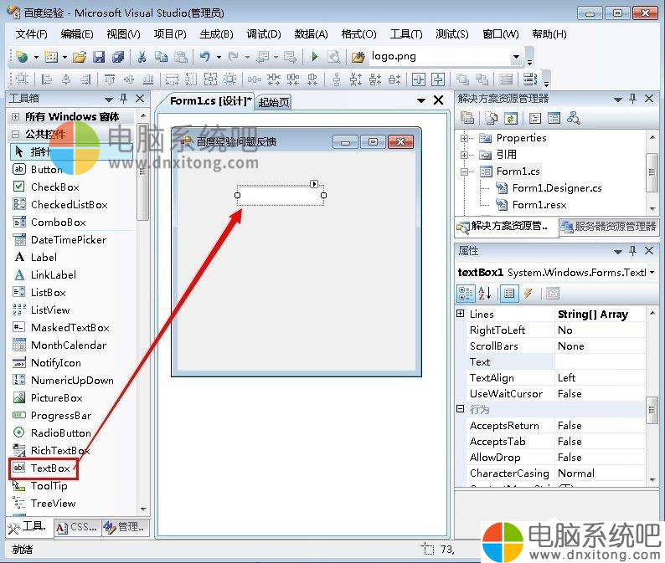Image resolution: width=665 pixels, height=563 pixels.
Task: Click the Categorized view icon in Properties panel
Action: pyautogui.click(x=466, y=293)
